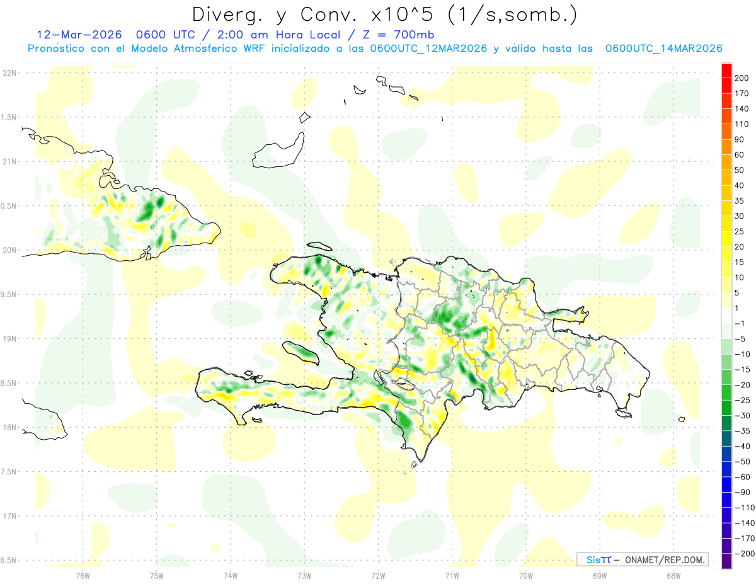Click the '110' color bar value
This screenshot has height=584, width=756.
click(x=742, y=124)
